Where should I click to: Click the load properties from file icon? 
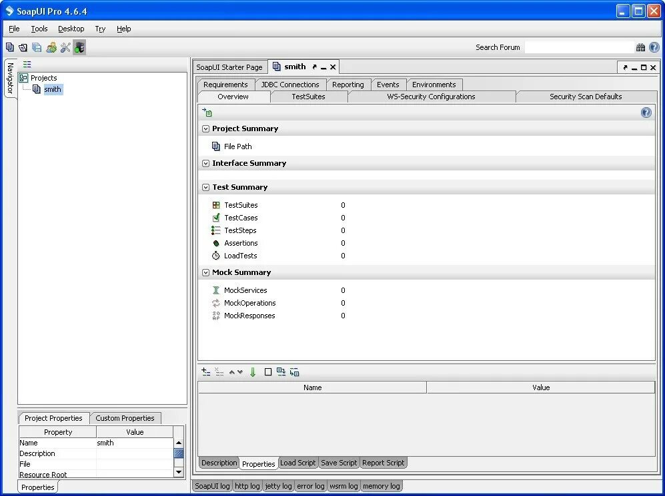coord(281,372)
